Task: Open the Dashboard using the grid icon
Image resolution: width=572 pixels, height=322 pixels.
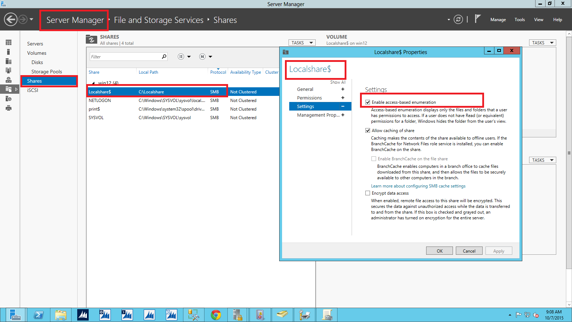Action: pos(9,43)
